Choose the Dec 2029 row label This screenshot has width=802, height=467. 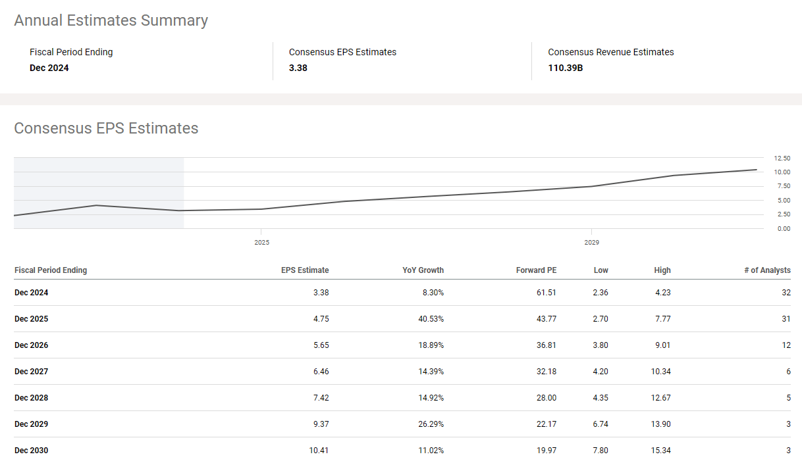pyautogui.click(x=32, y=424)
